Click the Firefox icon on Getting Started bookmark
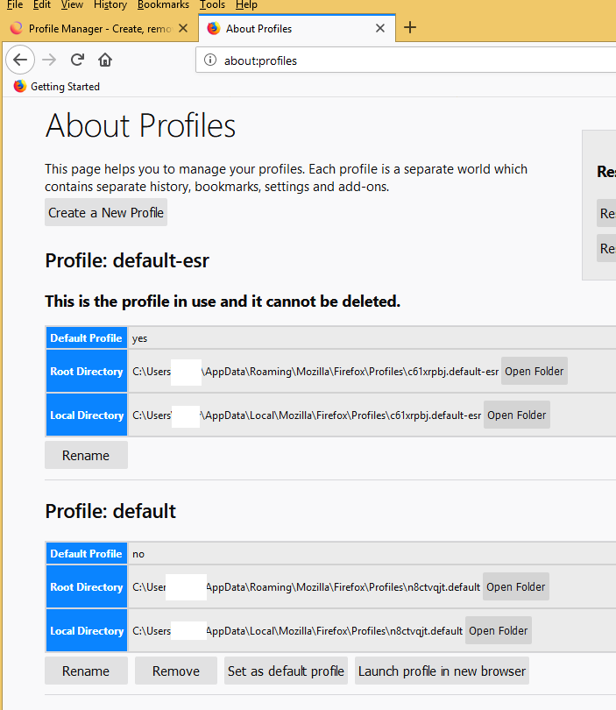Screen dimensions: 616x710 click(x=20, y=86)
